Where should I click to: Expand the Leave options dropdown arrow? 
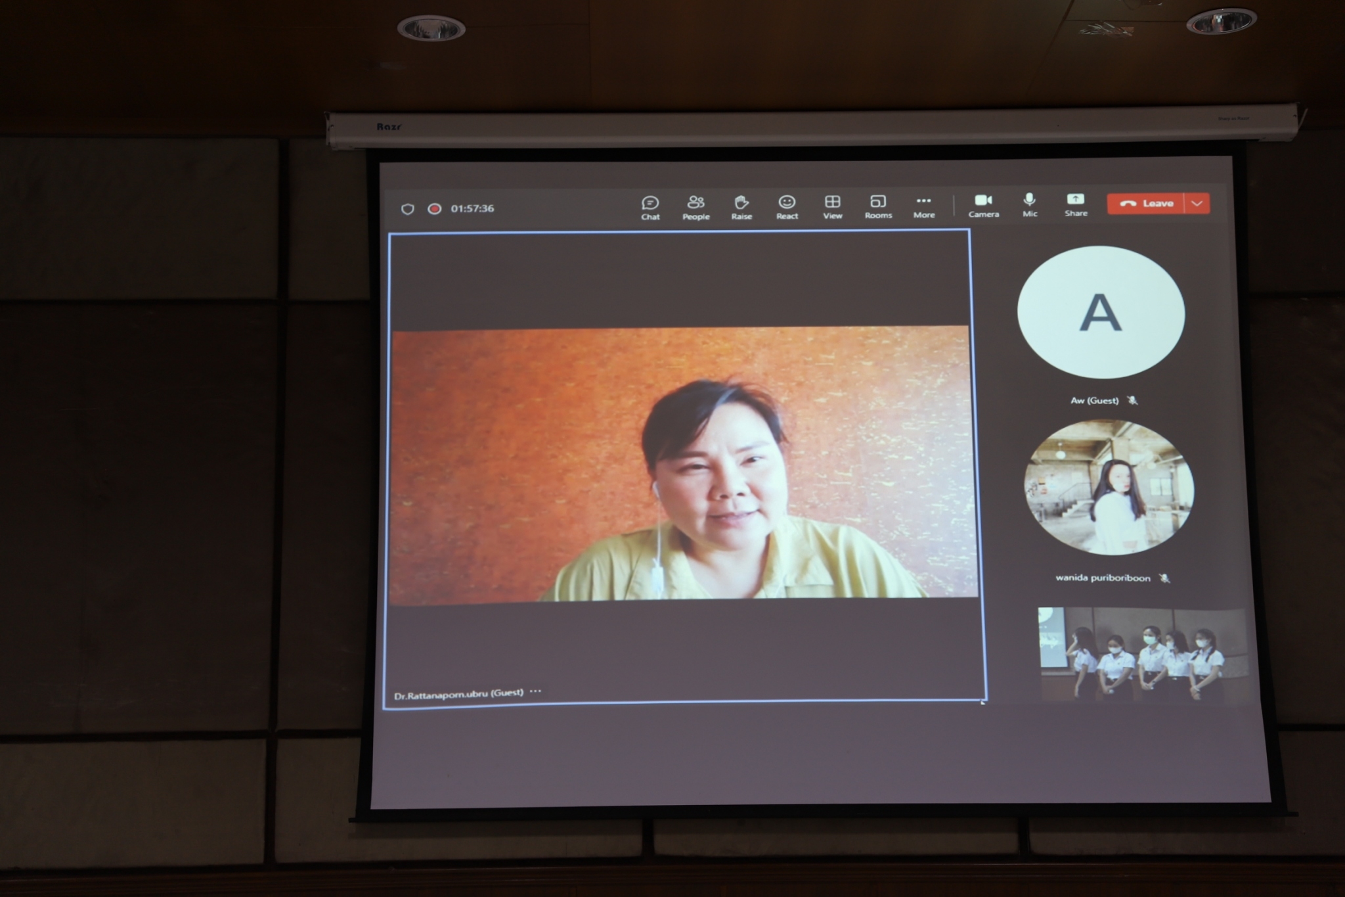point(1197,204)
